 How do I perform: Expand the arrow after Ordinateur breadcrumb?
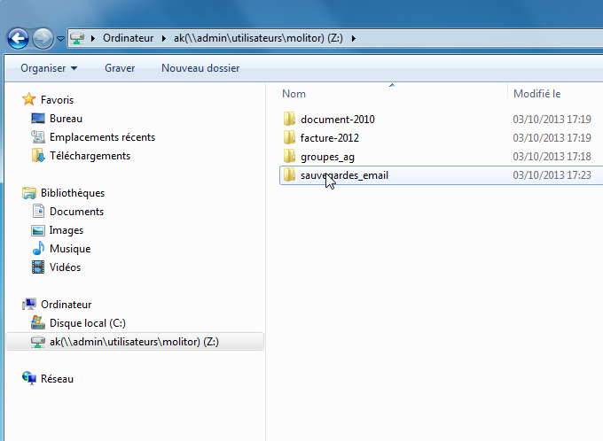point(164,38)
